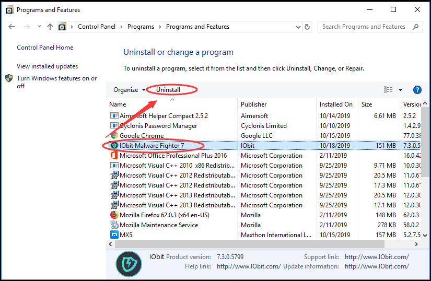Click the change view icon
The height and width of the screenshot is (281, 431).
388,90
